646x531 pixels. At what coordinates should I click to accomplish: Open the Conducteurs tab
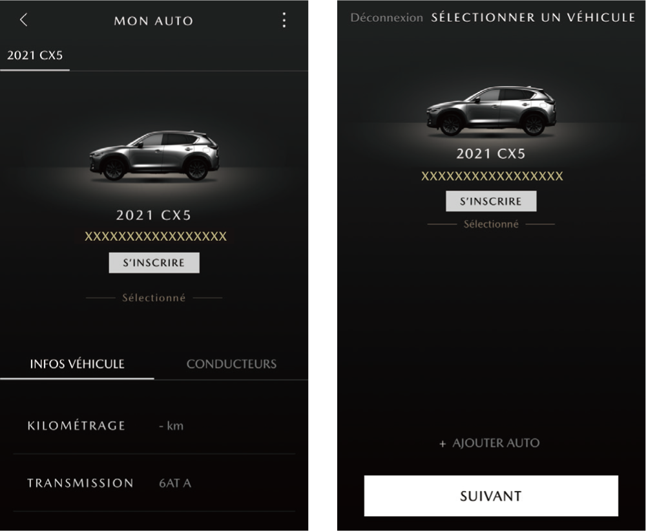pos(231,364)
